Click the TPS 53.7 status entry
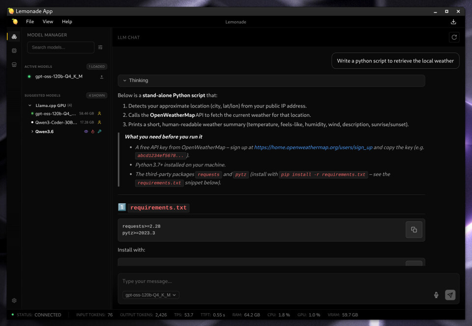 (x=183, y=315)
